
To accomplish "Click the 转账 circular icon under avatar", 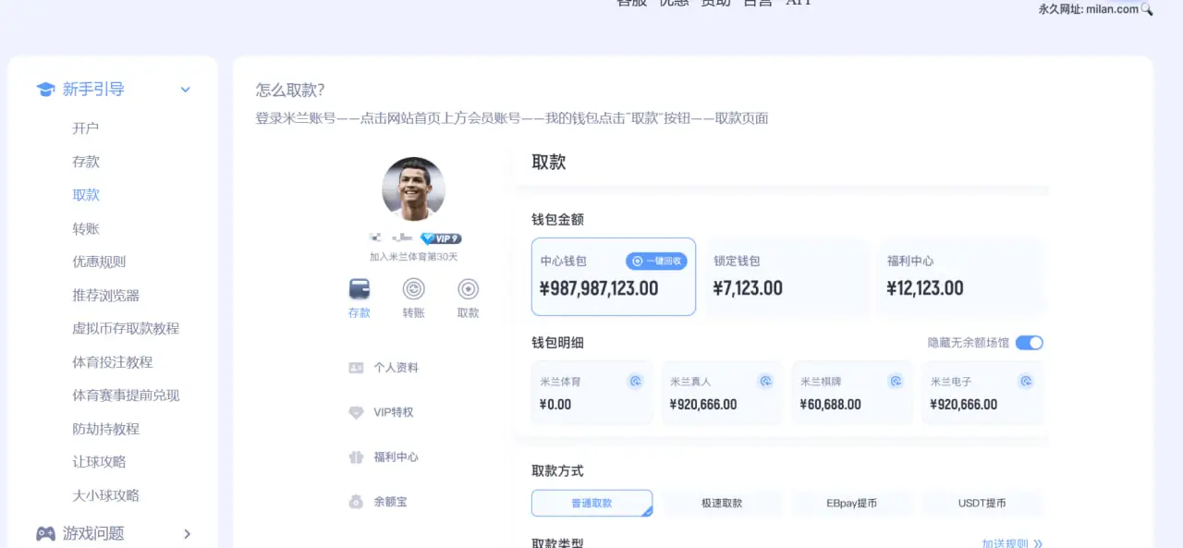I will click(x=413, y=288).
